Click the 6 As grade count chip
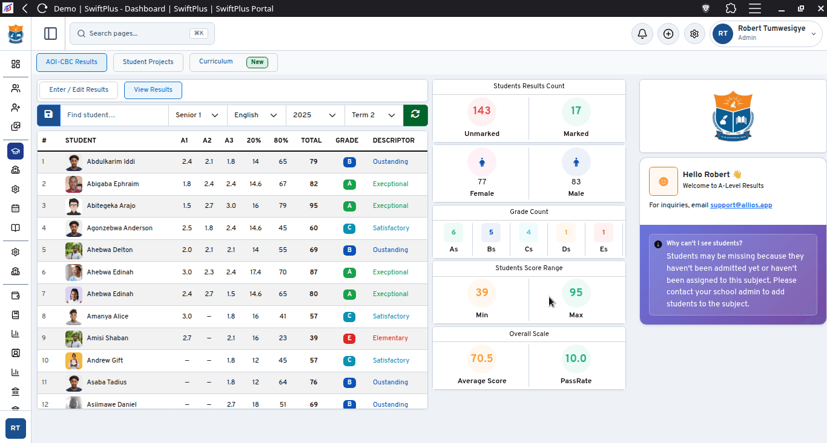Viewport: 827px width, 443px height. point(453,233)
